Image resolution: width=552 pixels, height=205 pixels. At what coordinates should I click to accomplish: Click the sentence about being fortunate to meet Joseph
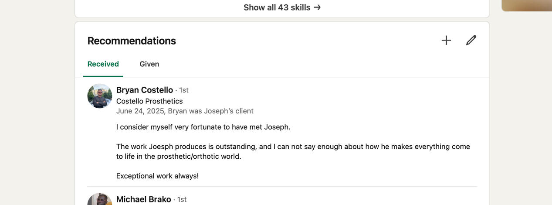(203, 127)
